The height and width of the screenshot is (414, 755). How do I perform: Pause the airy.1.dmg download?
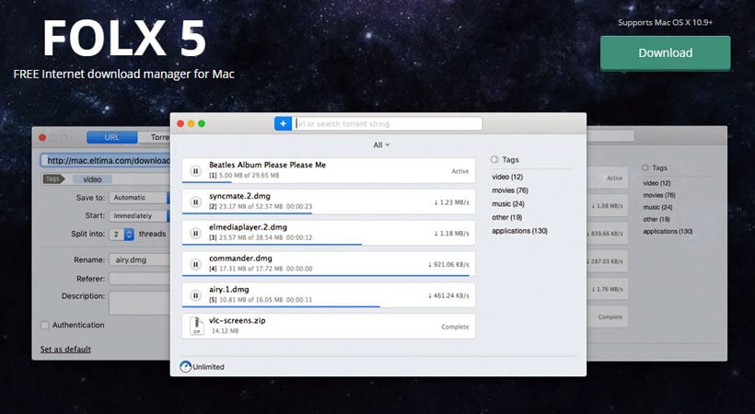pyautogui.click(x=195, y=295)
